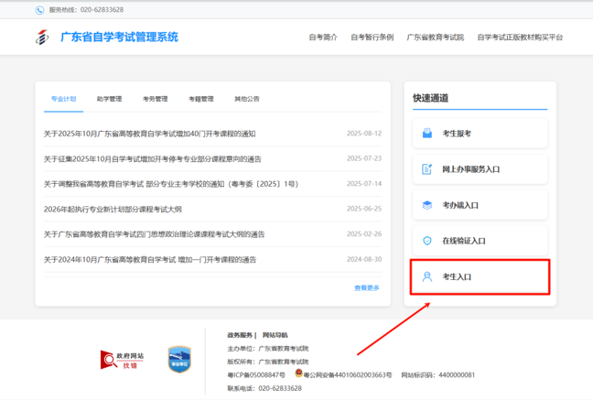Open 自学考试正版教材购买平台 in top navigation

[x=520, y=38]
